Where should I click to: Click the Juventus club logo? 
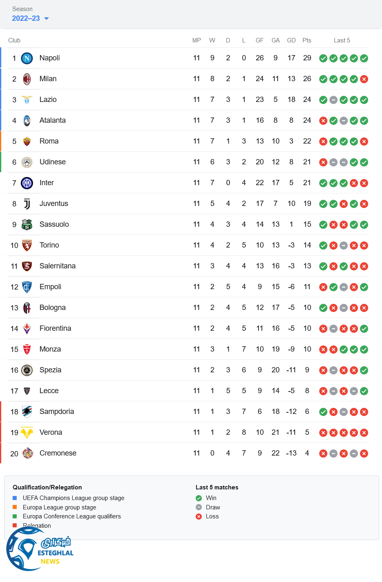(27, 204)
